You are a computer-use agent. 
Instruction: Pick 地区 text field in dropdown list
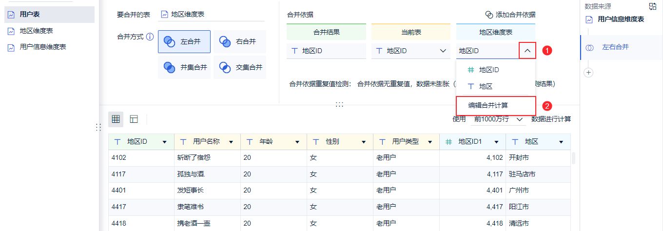pos(485,86)
